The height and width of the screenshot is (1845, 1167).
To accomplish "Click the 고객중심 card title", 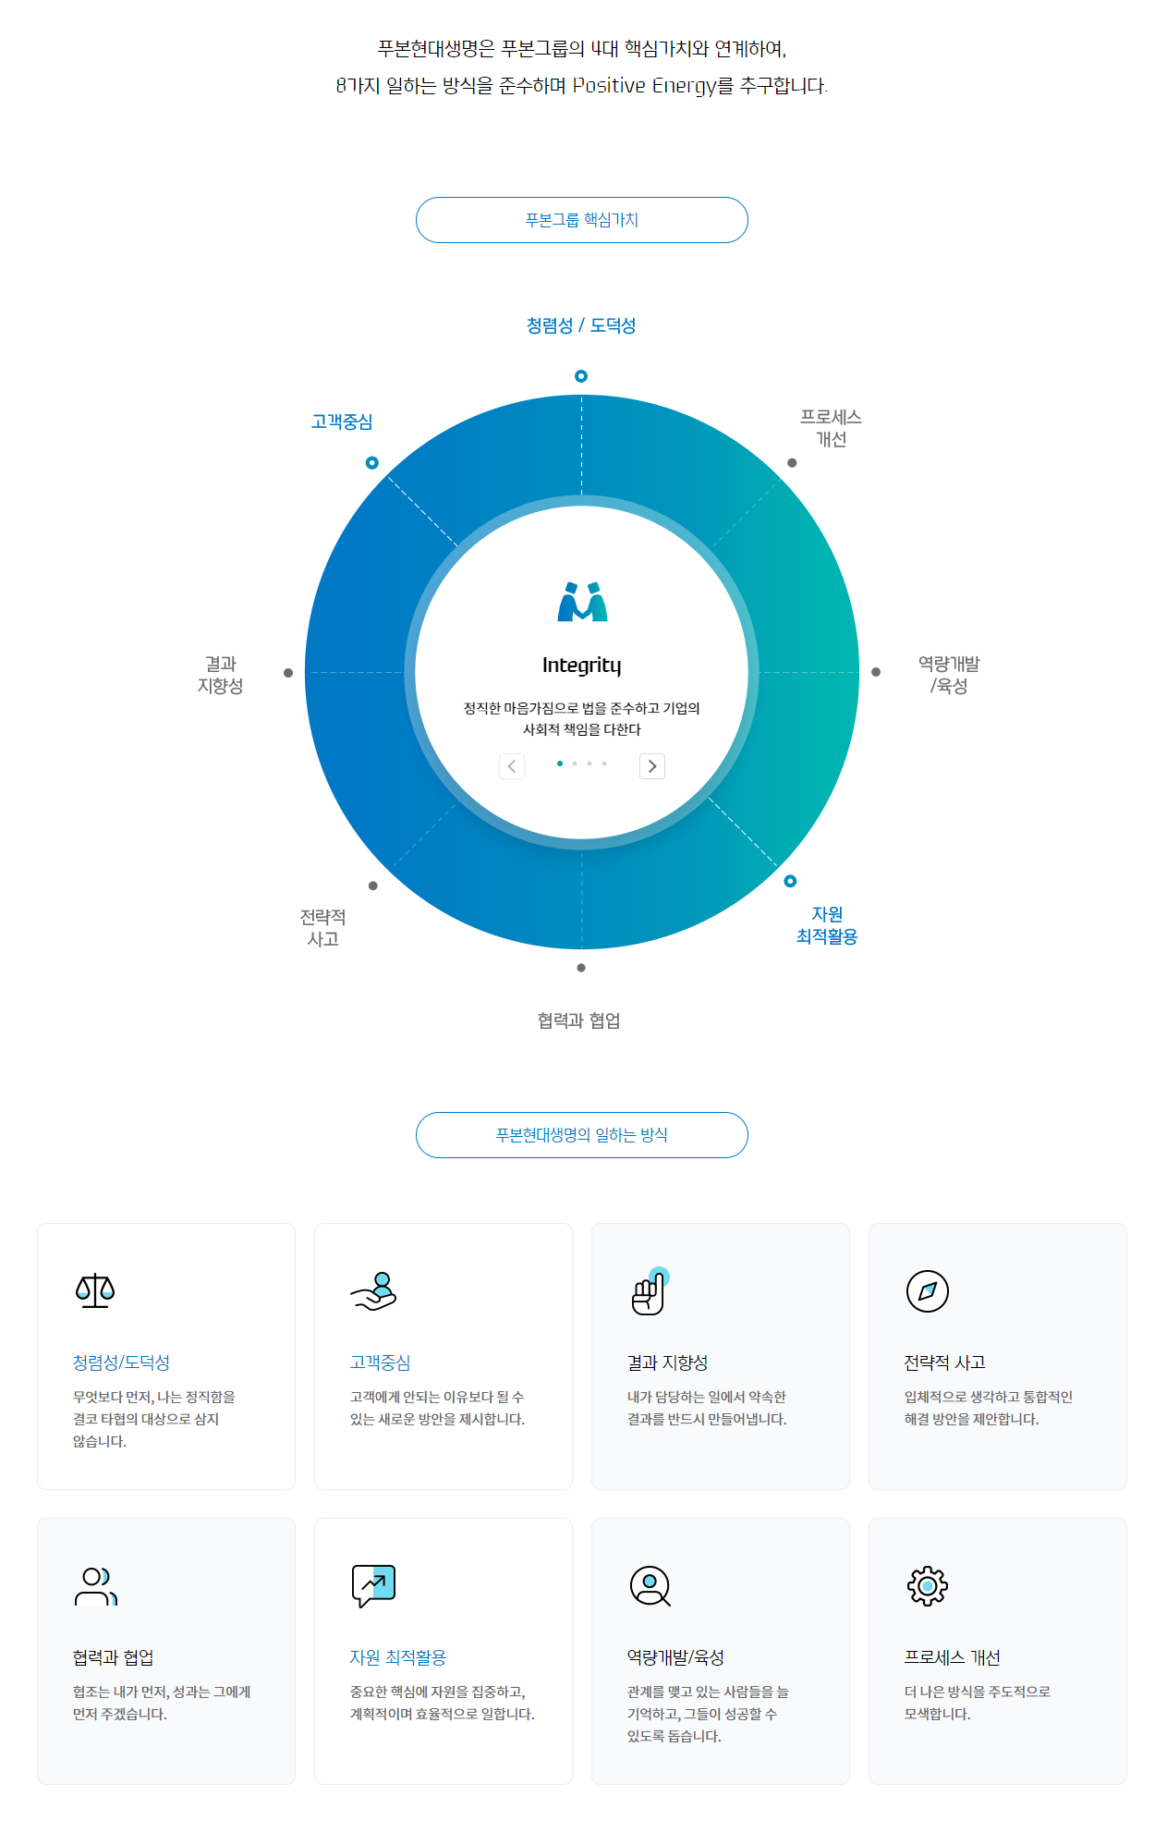I will [x=380, y=1362].
